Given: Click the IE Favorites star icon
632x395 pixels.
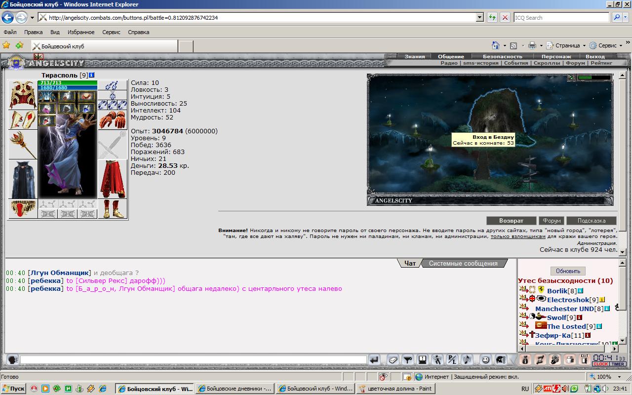Looking at the screenshot, I should click(6, 45).
